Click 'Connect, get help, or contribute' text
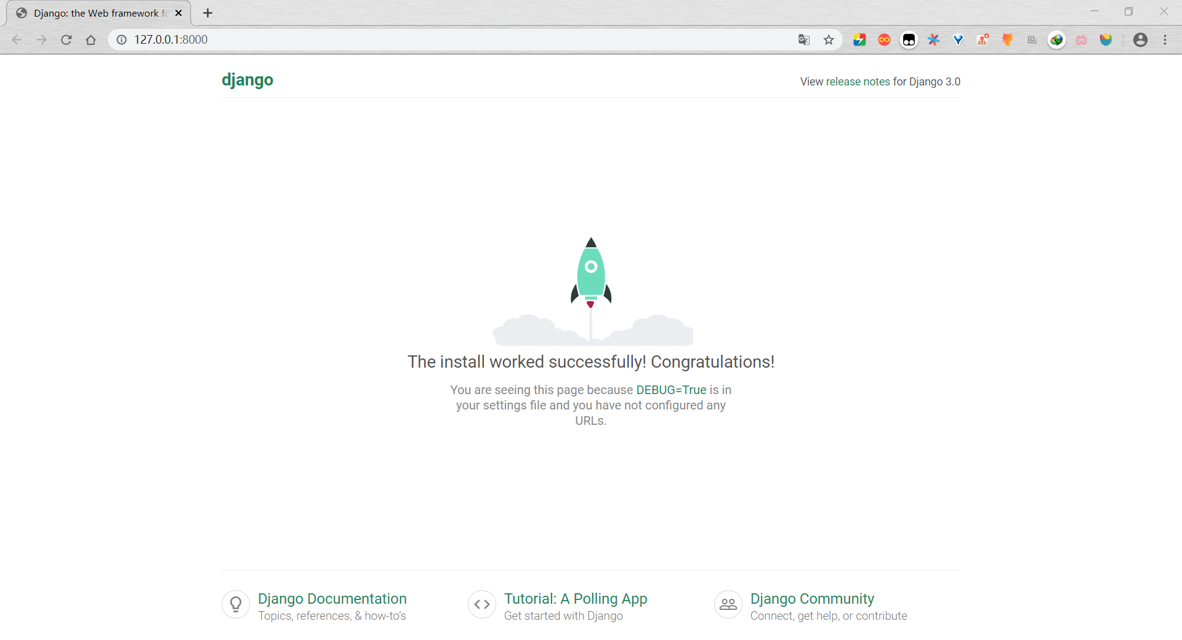Image resolution: width=1182 pixels, height=640 pixels. pyautogui.click(x=829, y=616)
